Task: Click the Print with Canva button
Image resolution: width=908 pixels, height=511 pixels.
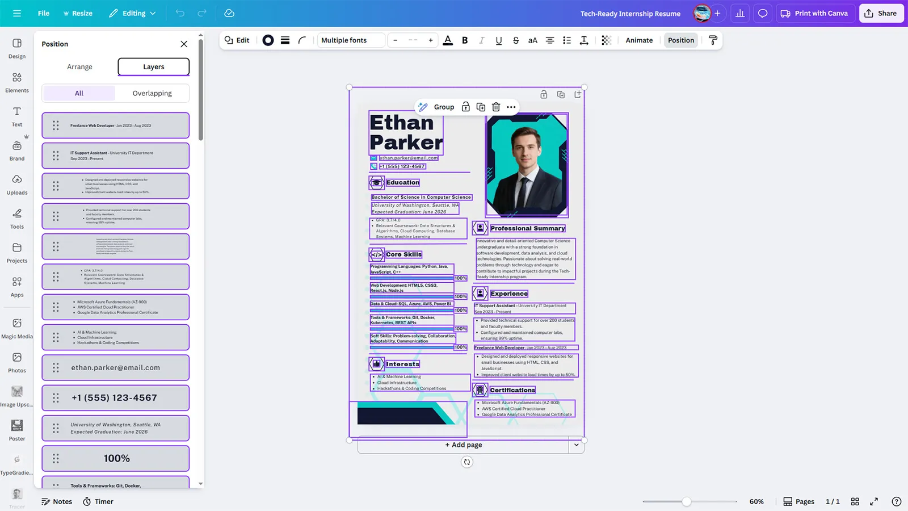Action: [x=814, y=13]
